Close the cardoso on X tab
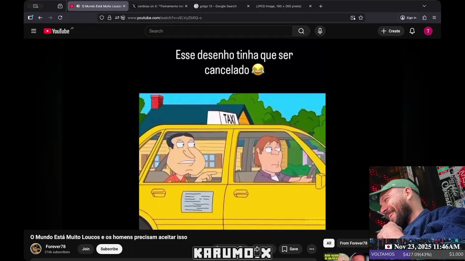Screen dimensions: 465x261 [x=186, y=6]
